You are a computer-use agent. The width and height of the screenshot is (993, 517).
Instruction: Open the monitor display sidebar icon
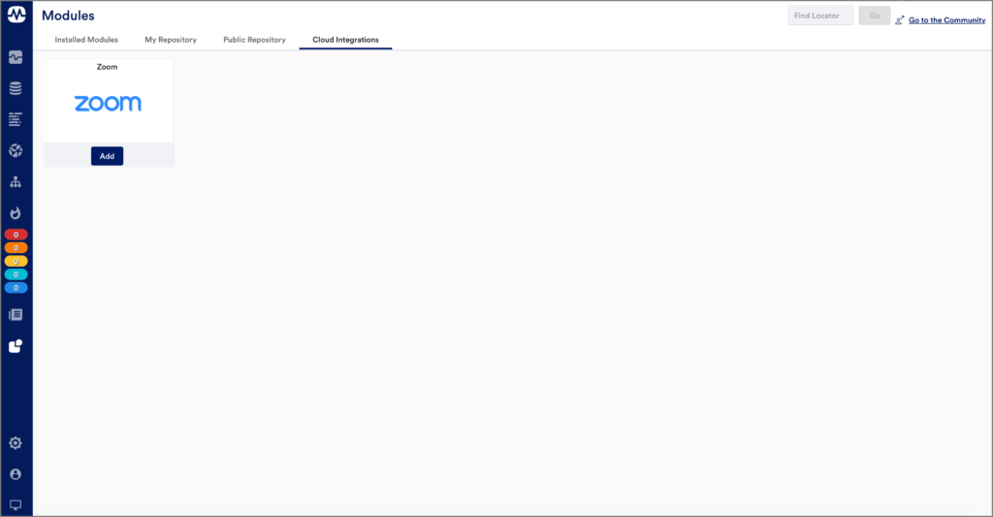tap(16, 505)
